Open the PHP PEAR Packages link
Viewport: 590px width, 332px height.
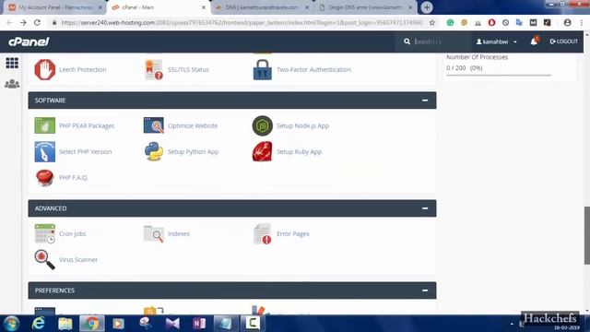coord(87,125)
